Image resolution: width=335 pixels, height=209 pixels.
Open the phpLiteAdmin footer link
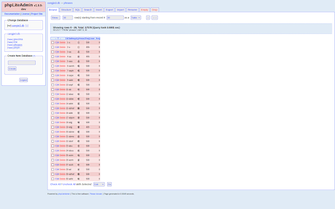click(x=64, y=194)
